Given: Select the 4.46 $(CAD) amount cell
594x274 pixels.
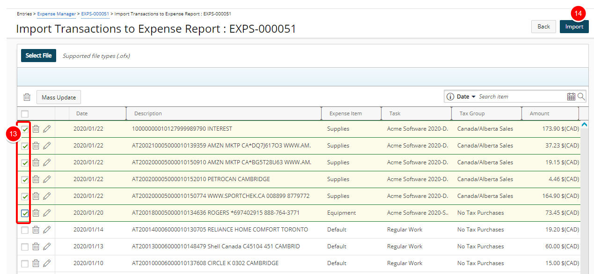Looking at the screenshot, I should click(x=564, y=179).
